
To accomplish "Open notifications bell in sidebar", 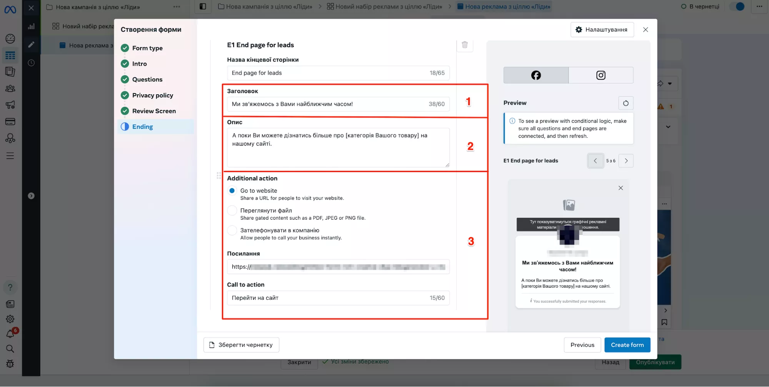I will [x=10, y=334].
